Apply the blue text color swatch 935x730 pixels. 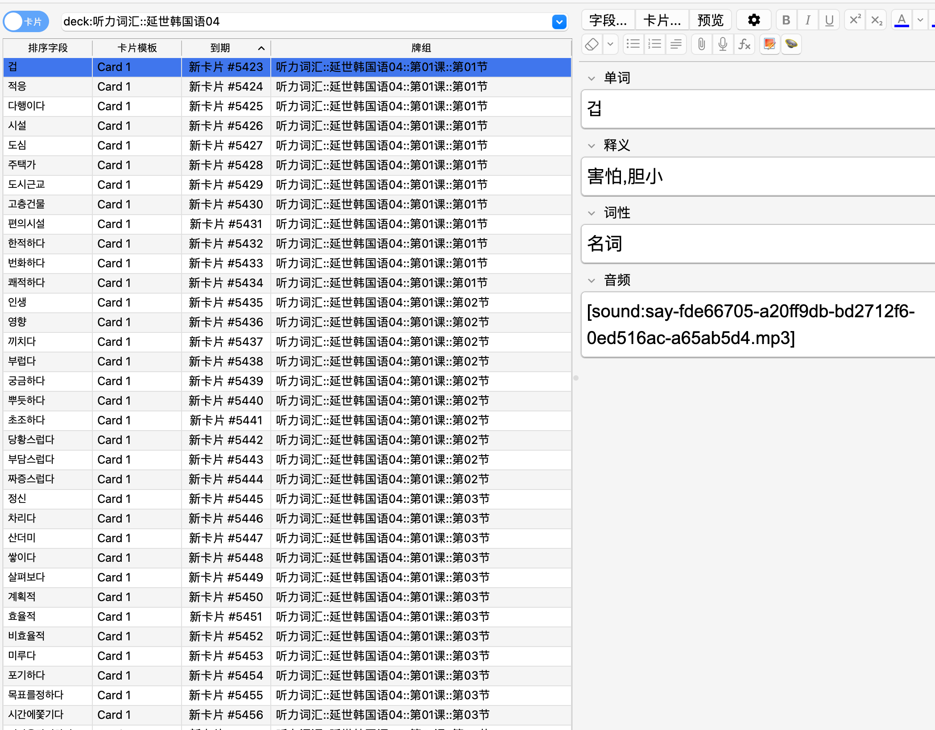[x=902, y=20]
